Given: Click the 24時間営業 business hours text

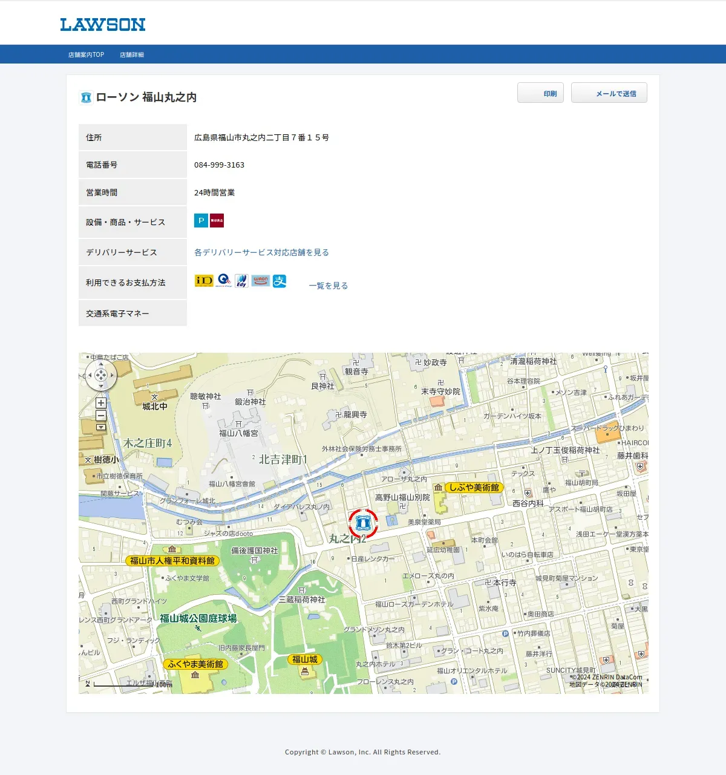Looking at the screenshot, I should click(214, 192).
